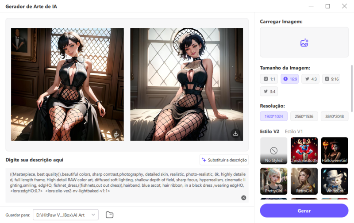Select the 3:4 image size
The width and height of the screenshot is (354, 223).
269,92
